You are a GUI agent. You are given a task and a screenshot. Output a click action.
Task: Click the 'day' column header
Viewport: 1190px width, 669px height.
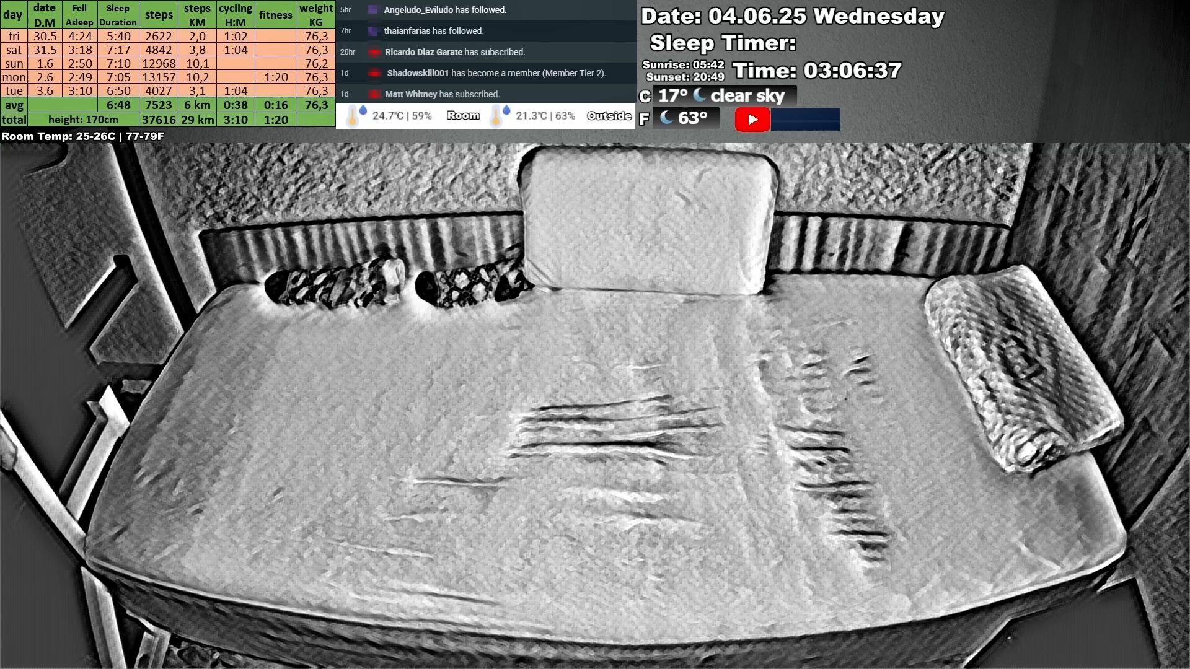click(13, 15)
